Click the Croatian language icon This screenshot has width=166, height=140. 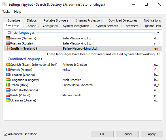8,75
